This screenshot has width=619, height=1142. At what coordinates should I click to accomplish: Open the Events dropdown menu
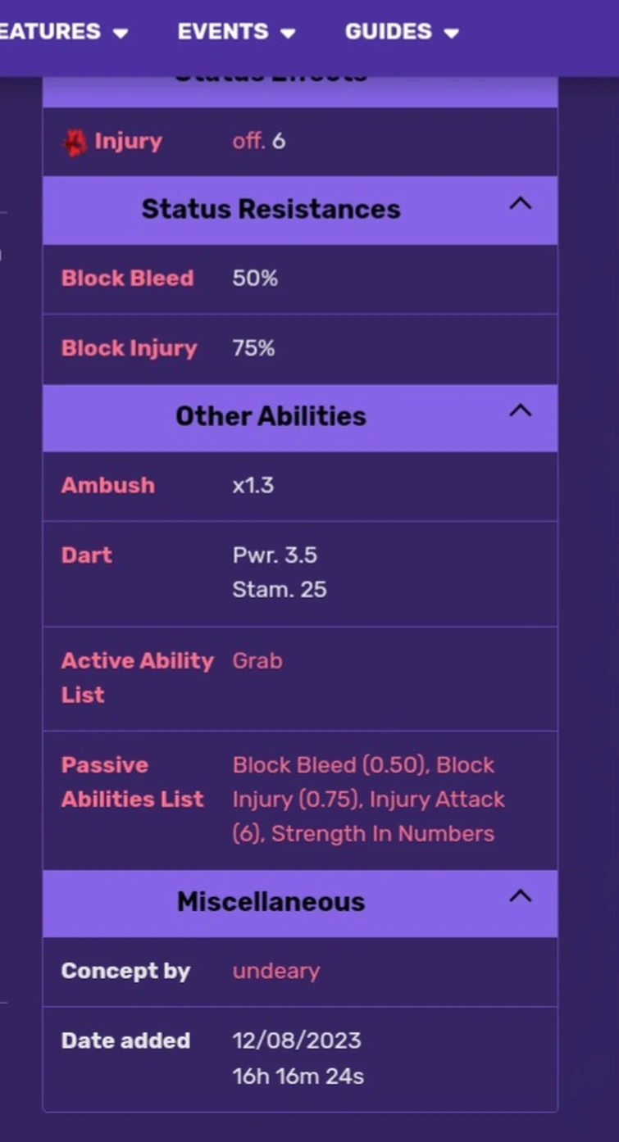[x=236, y=32]
